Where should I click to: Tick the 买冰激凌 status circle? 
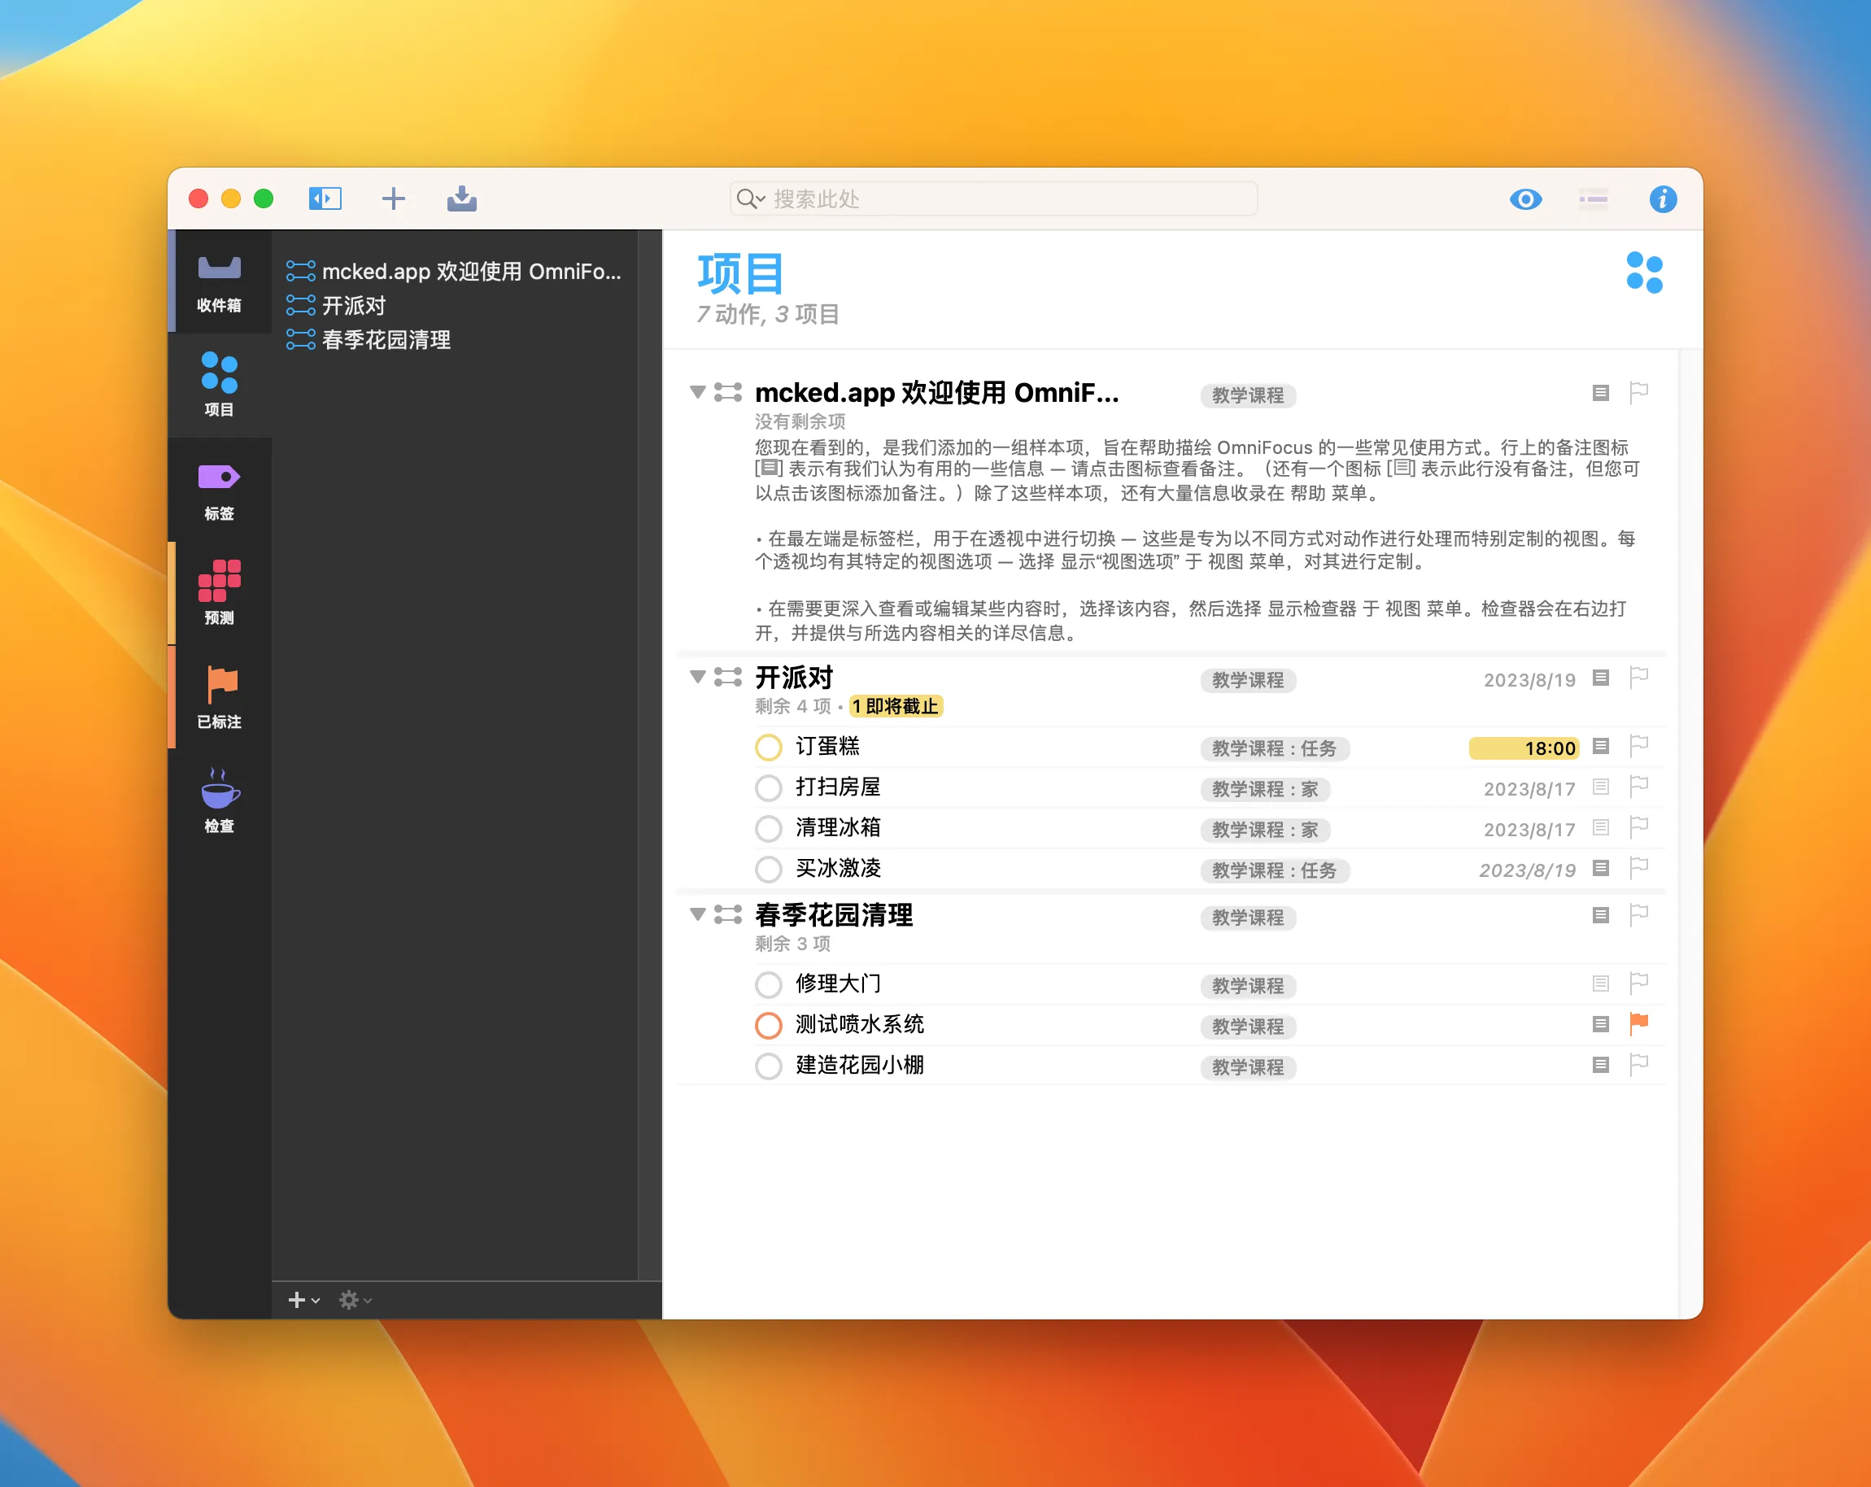(x=768, y=869)
